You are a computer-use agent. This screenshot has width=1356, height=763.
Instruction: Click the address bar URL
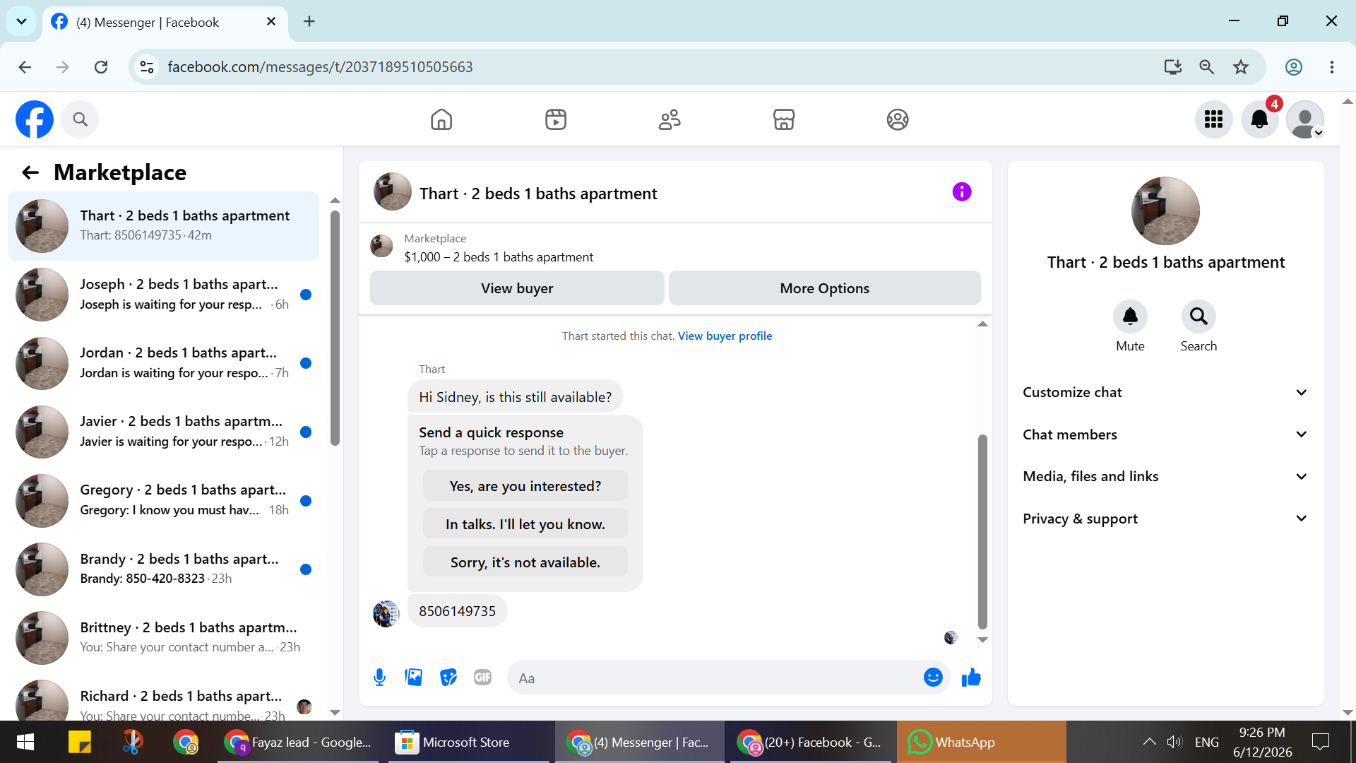(320, 67)
